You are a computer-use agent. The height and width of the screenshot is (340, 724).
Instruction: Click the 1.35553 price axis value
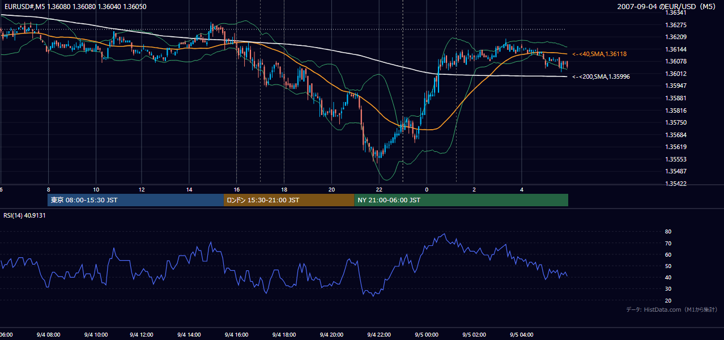(x=676, y=159)
